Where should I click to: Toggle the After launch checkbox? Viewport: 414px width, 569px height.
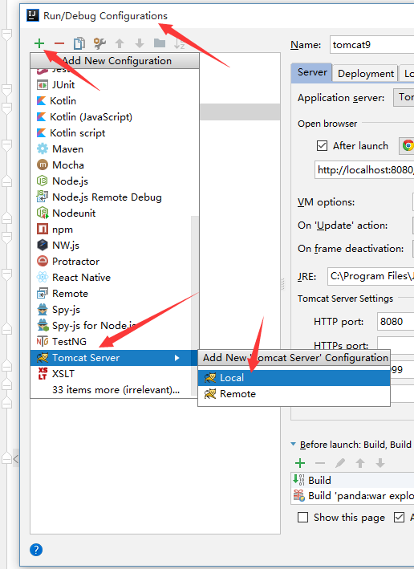tap(322, 145)
